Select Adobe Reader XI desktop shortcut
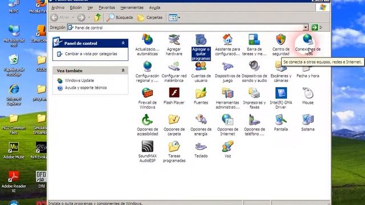 (x=14, y=182)
